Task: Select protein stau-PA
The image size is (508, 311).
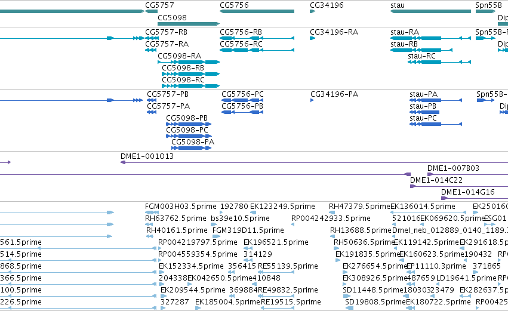Action: [x=423, y=94]
